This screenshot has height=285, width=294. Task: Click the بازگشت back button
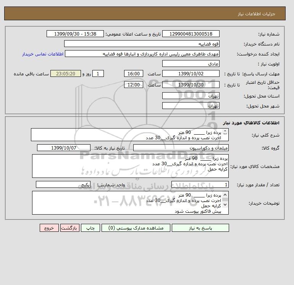(x=70, y=228)
